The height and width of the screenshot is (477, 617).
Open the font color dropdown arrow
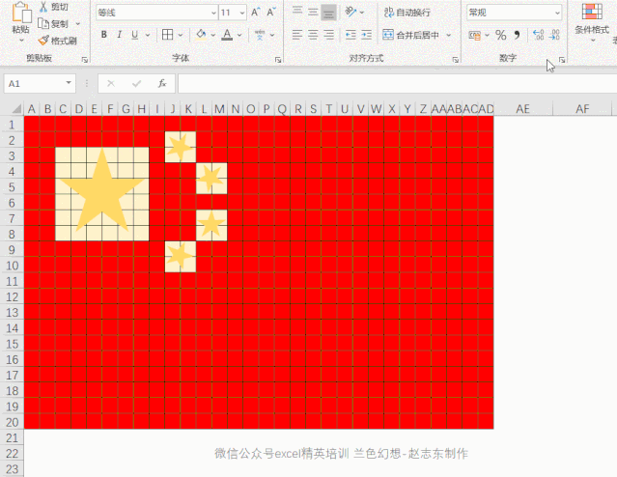coord(239,35)
